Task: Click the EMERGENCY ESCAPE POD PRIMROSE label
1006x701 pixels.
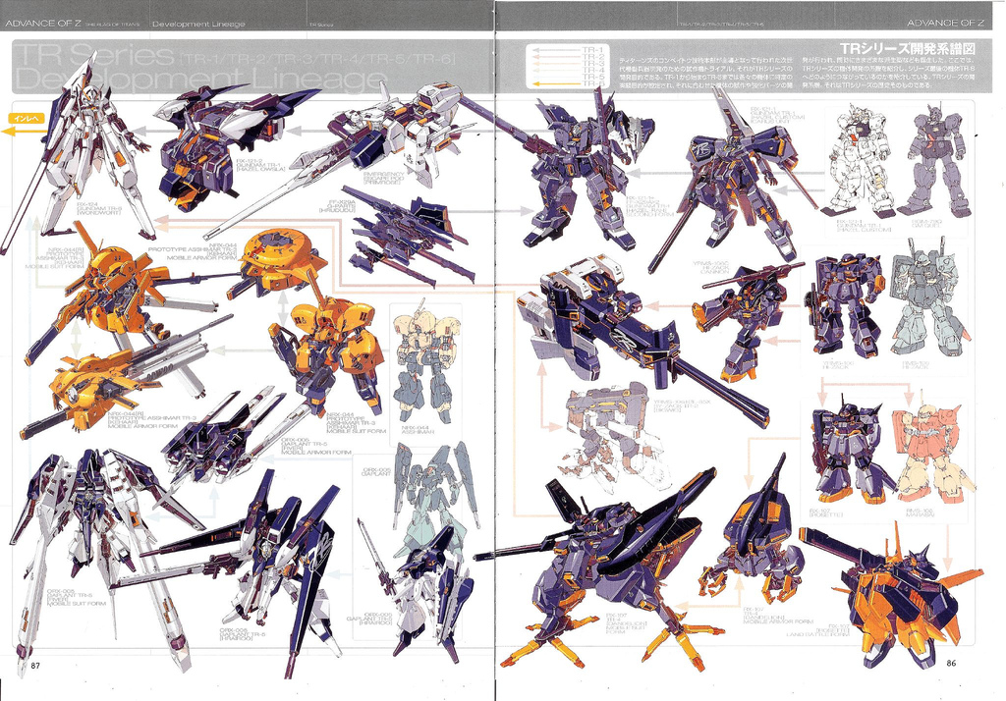Action: click(x=384, y=178)
